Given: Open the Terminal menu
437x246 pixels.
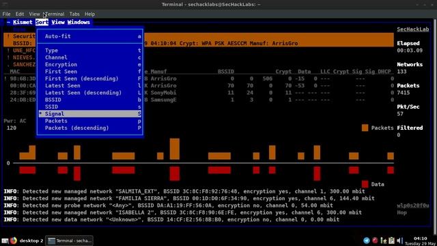Looking at the screenshot, I should (55, 14).
